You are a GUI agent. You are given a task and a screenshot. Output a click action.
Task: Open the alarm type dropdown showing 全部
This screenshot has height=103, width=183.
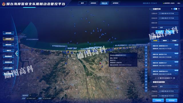click(168, 27)
